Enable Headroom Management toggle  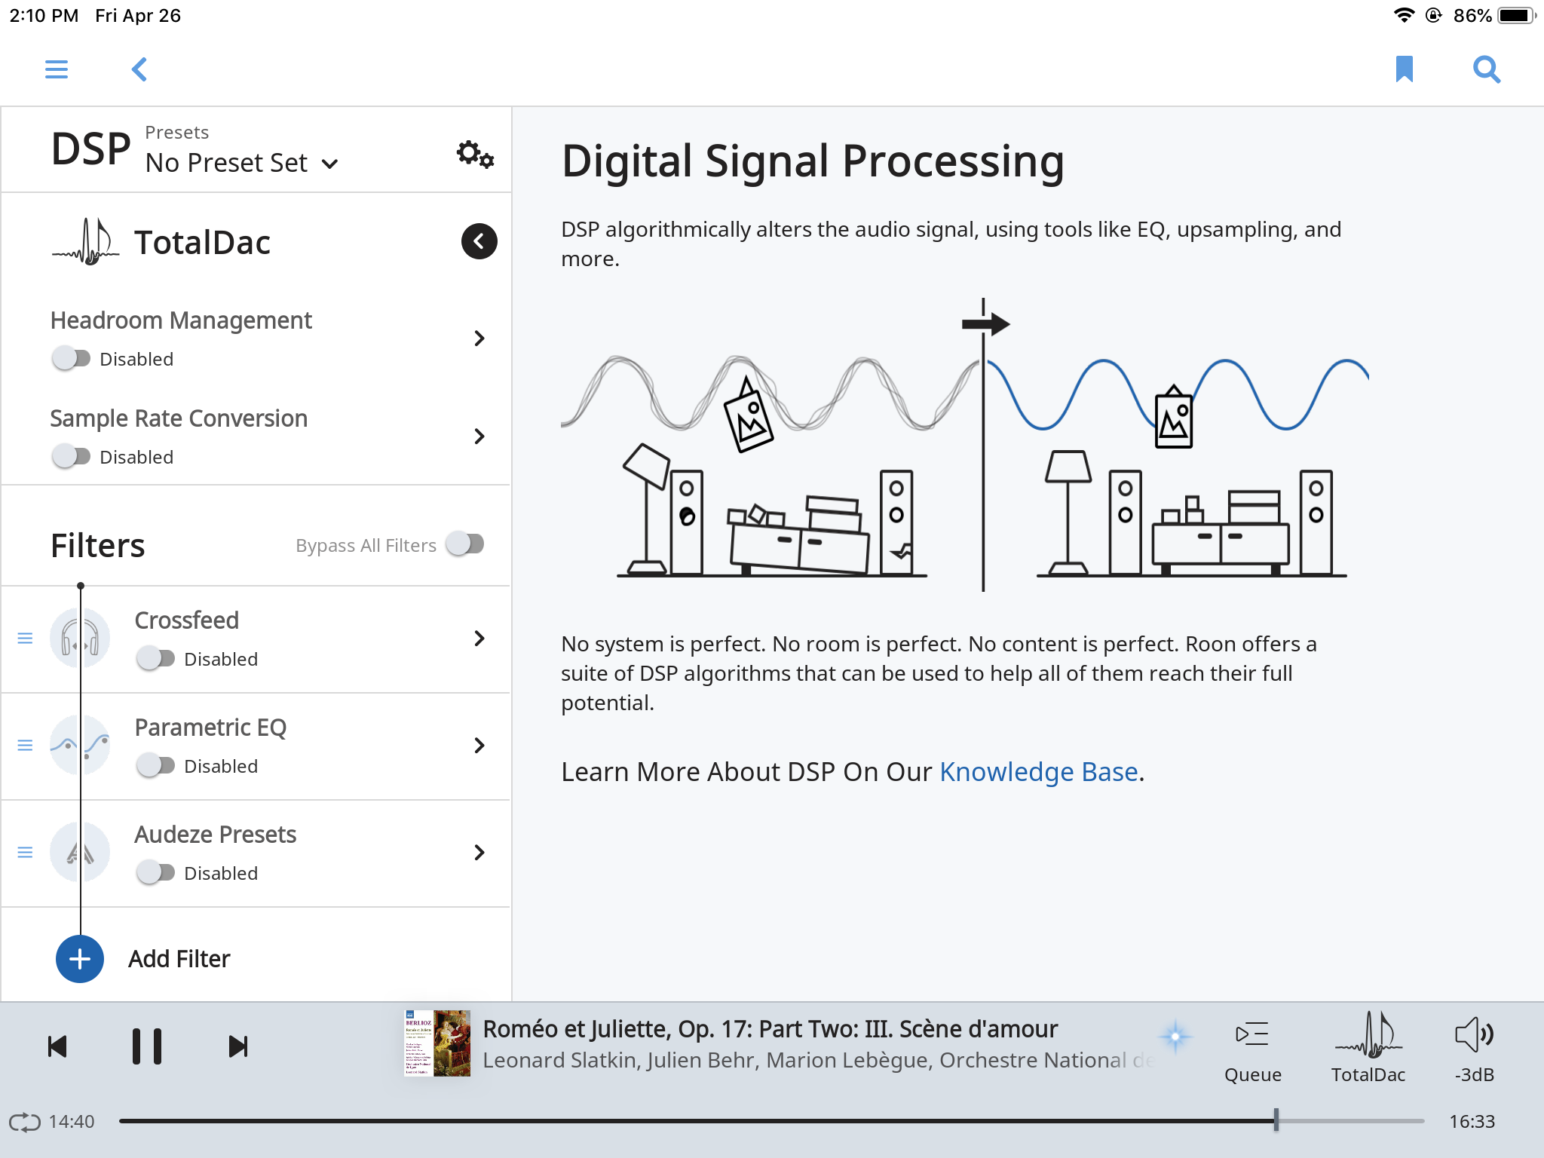(x=72, y=358)
